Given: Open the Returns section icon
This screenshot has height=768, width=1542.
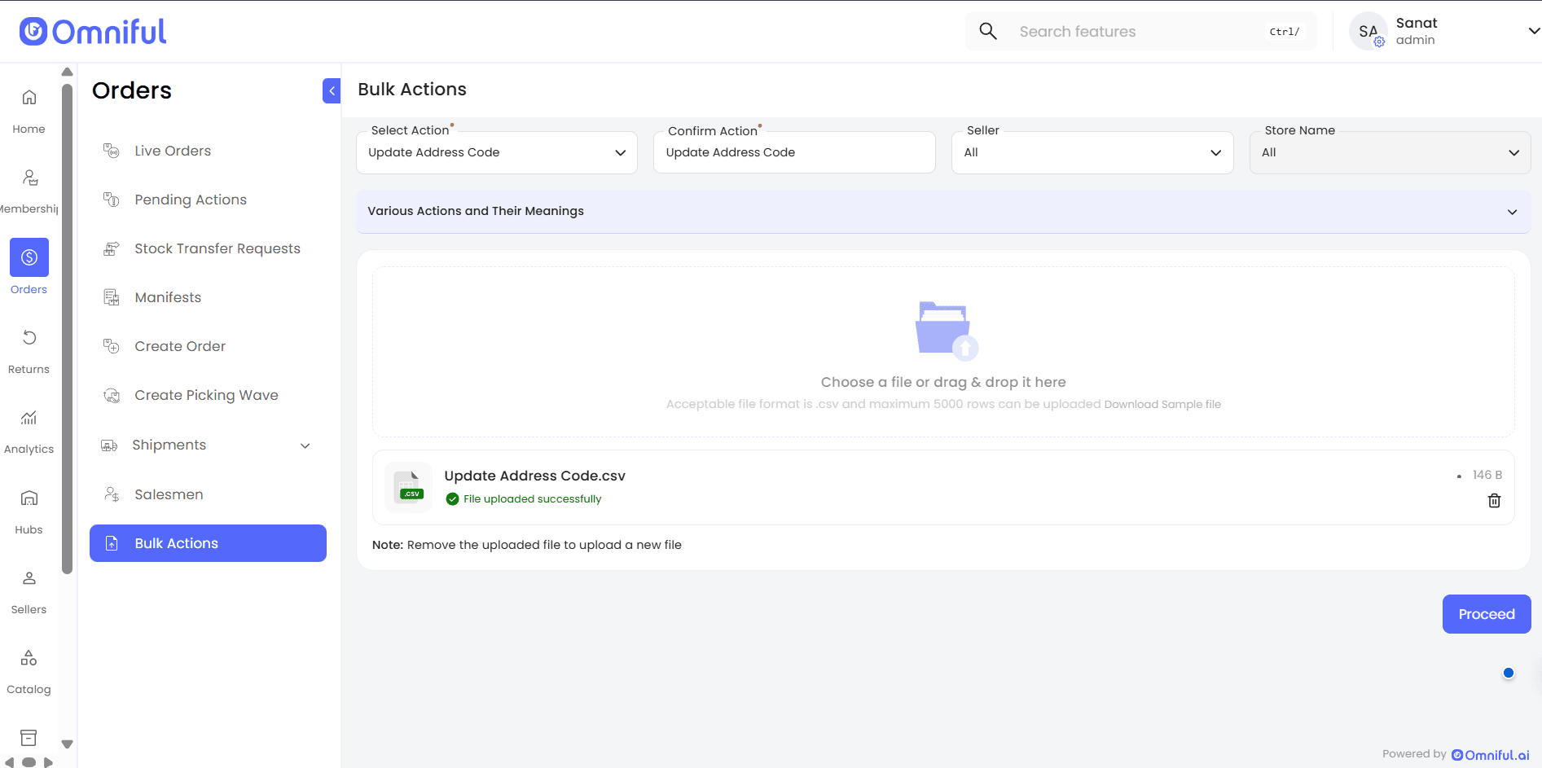Looking at the screenshot, I should [x=29, y=338].
